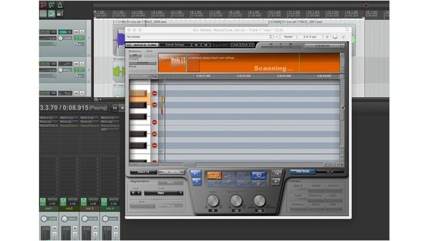Mute track 1 in the REAPER track panel

[76, 32]
